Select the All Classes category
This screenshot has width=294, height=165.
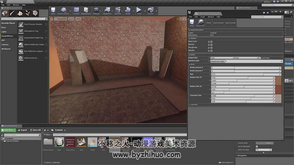(6, 49)
